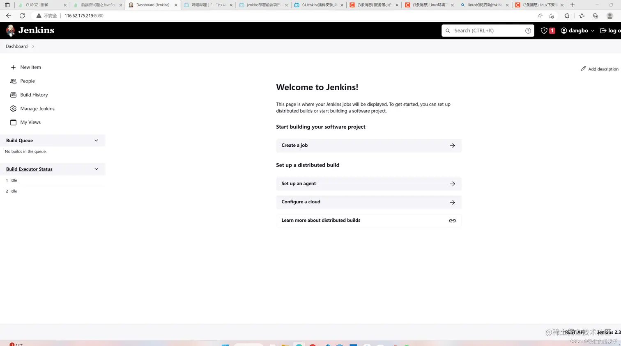Open the browser profile avatar
The width and height of the screenshot is (621, 346).
[610, 16]
